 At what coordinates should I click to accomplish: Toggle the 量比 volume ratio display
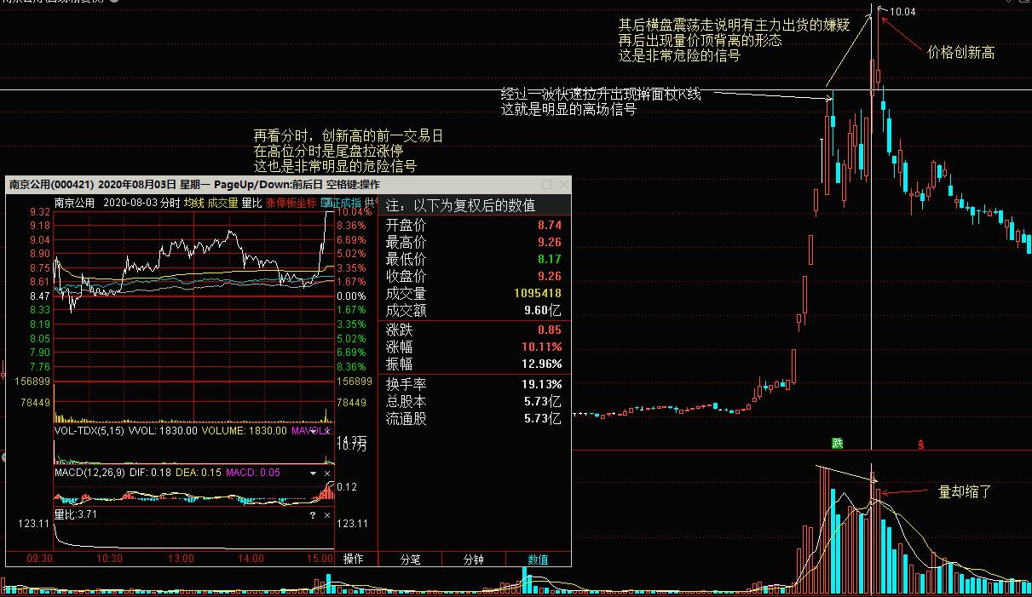pos(252,203)
